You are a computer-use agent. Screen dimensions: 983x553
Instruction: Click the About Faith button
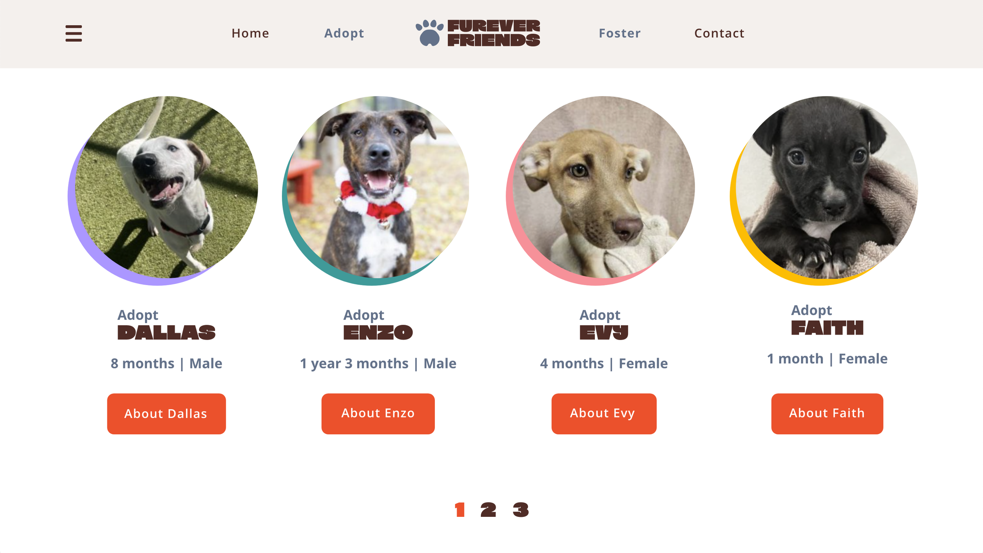point(827,414)
